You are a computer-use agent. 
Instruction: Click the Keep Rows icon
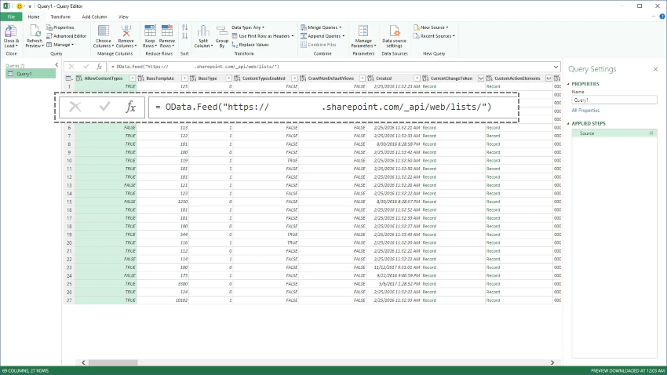click(x=150, y=31)
